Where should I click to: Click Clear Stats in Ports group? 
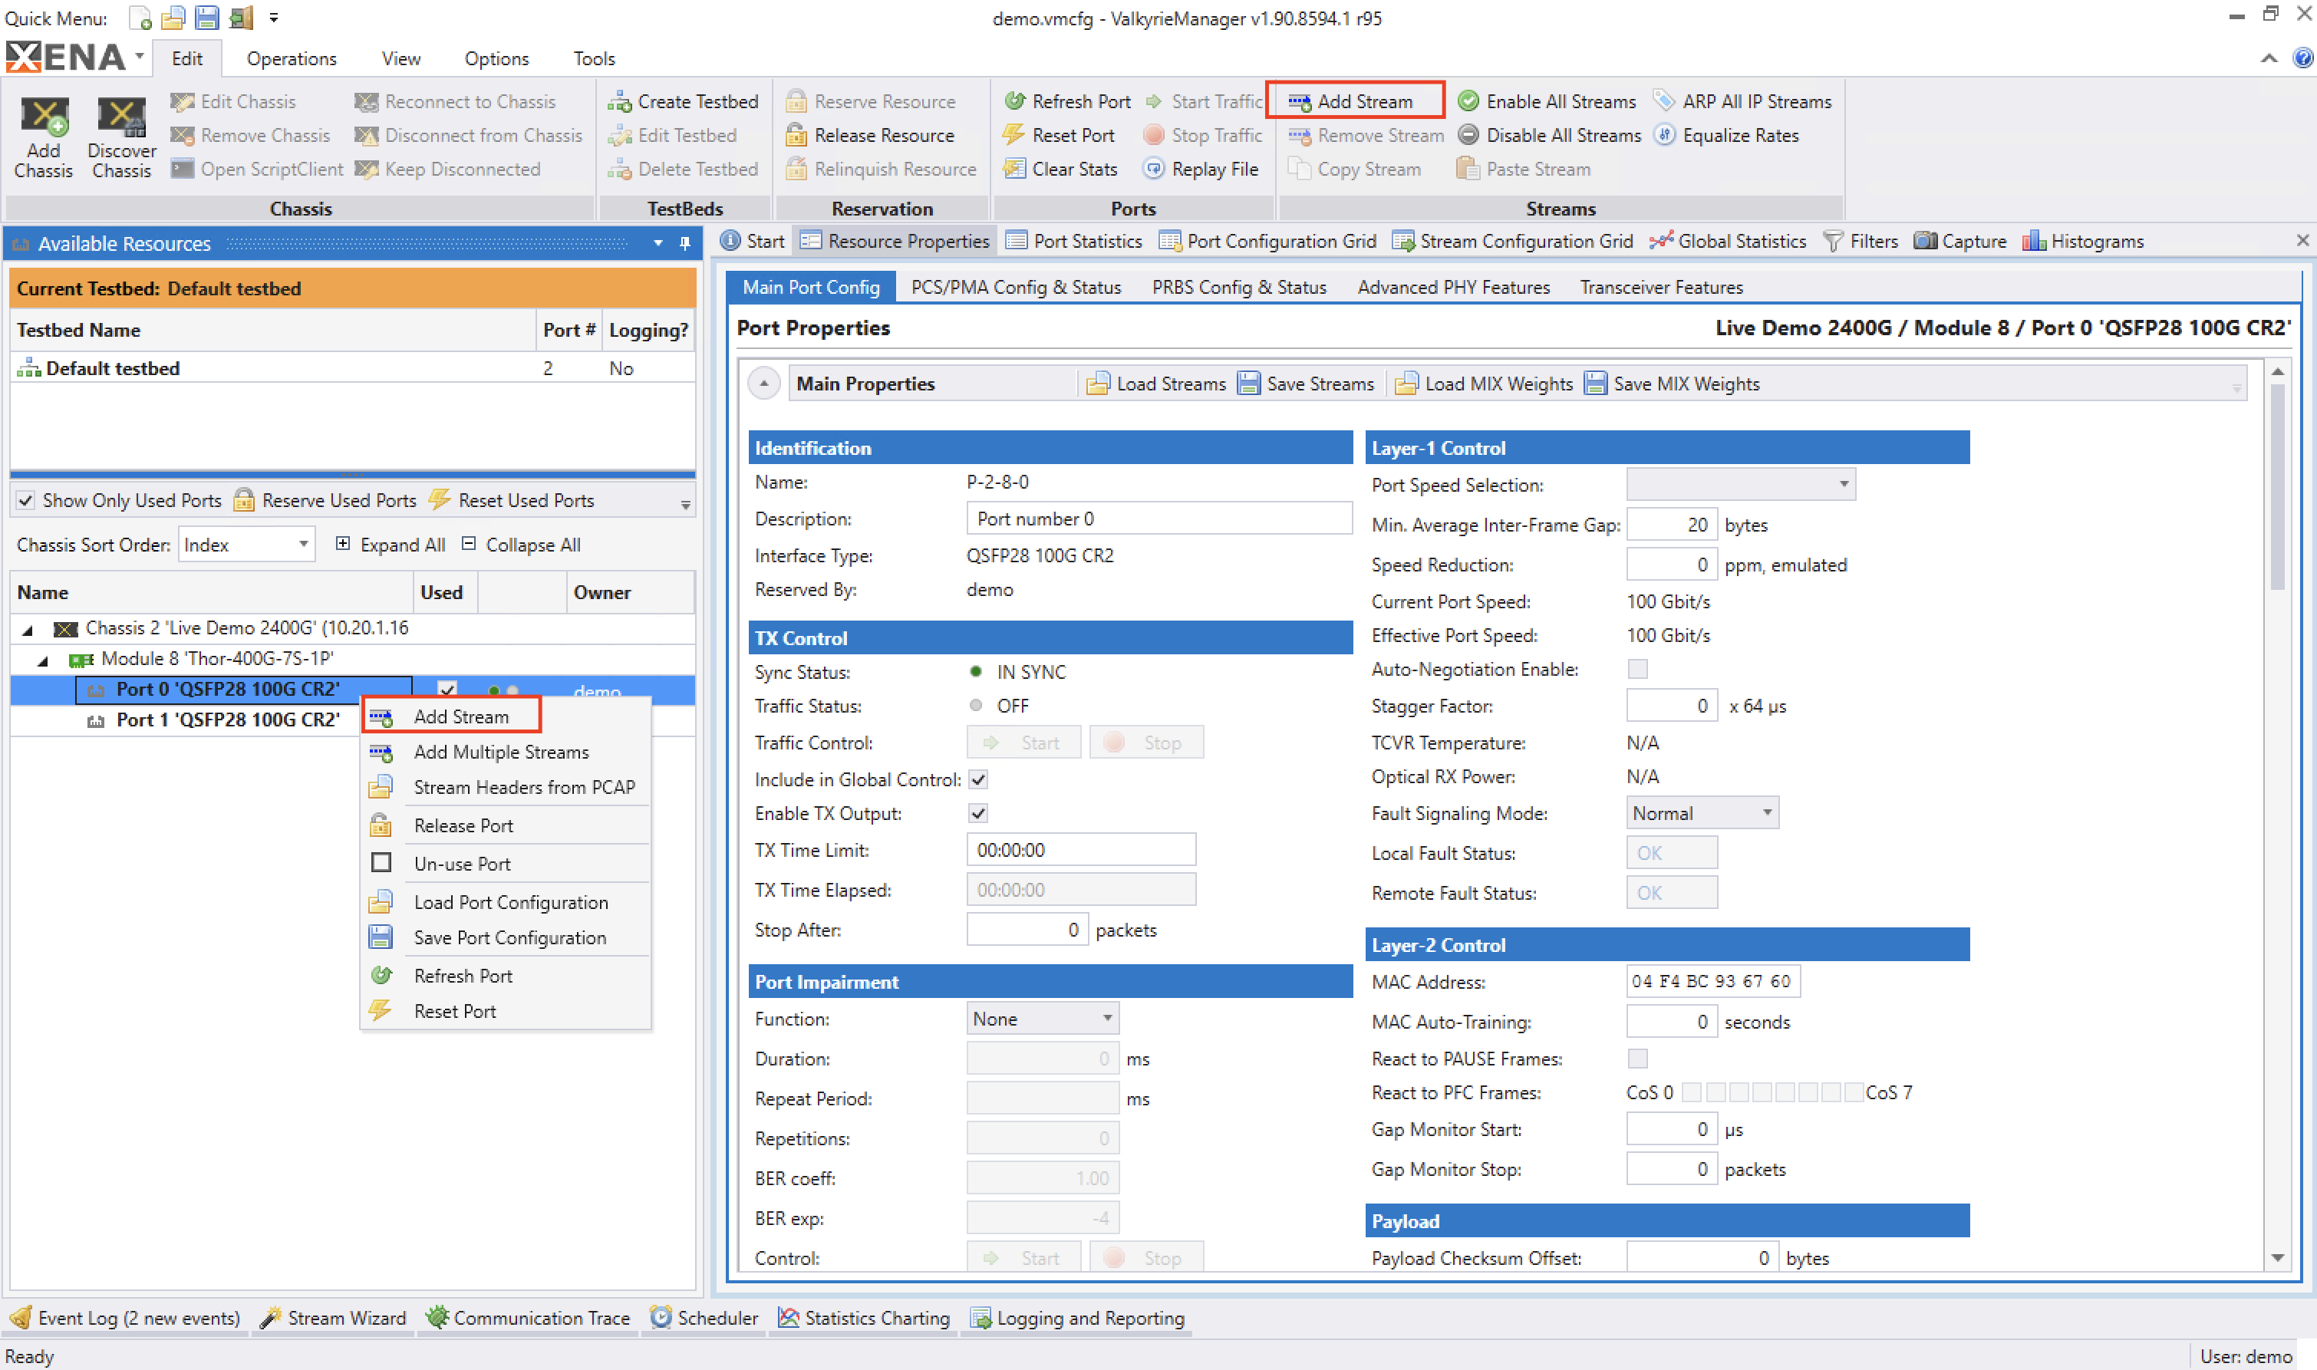point(1060,169)
